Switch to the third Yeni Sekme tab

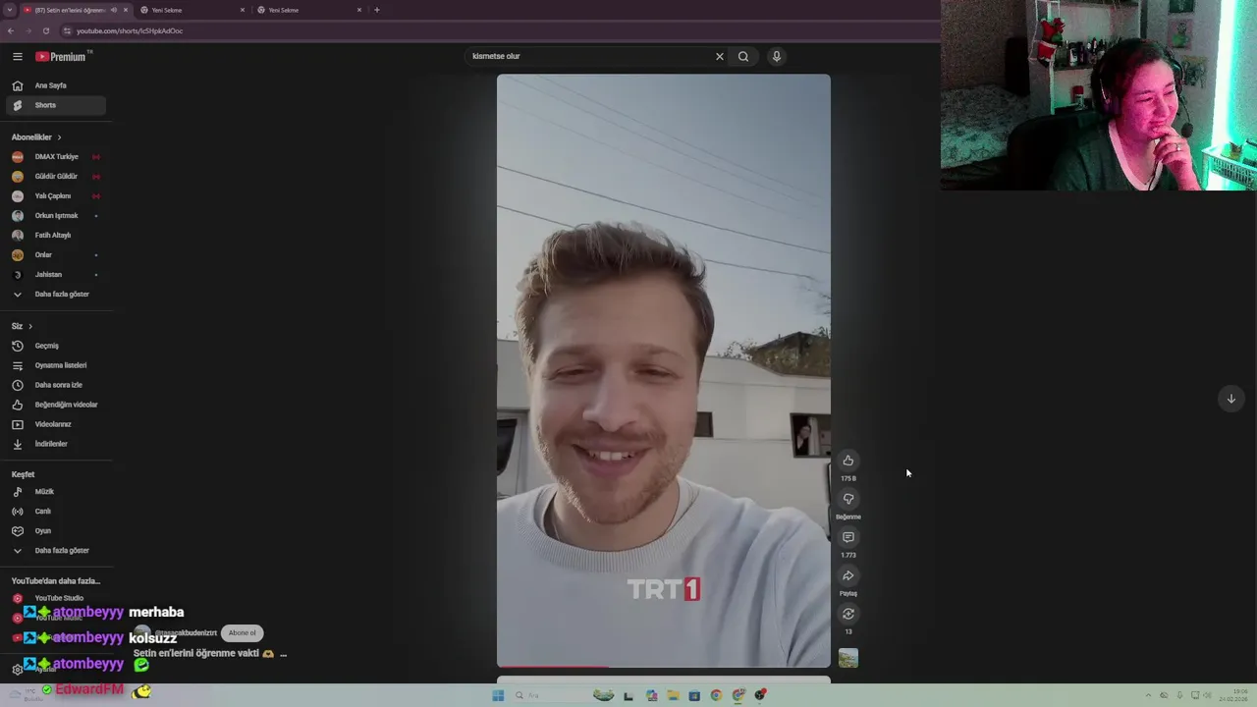coord(308,10)
